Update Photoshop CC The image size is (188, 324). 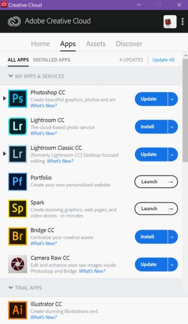pyautogui.click(x=151, y=99)
